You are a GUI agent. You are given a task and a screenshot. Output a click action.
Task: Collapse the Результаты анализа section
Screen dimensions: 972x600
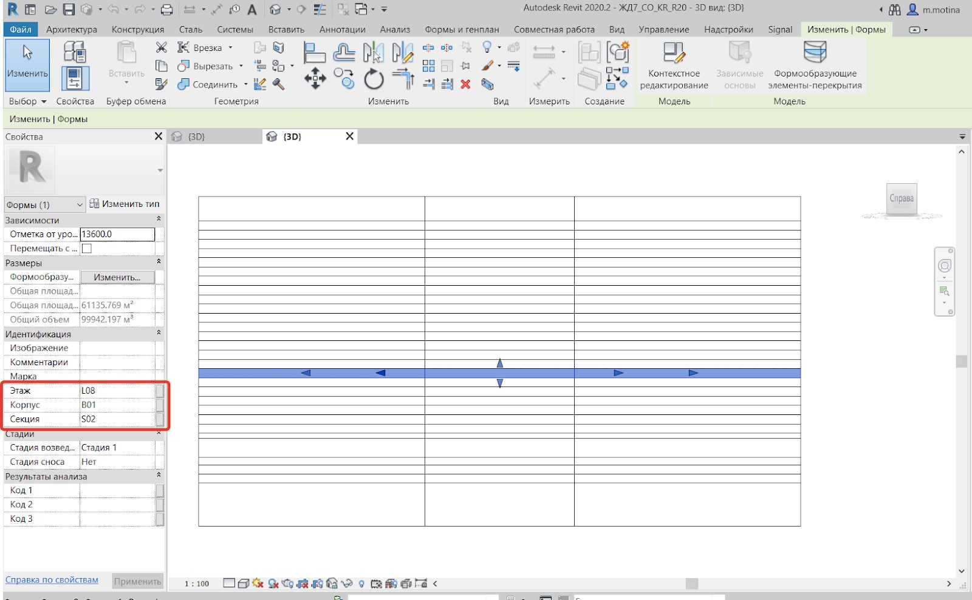[x=159, y=475]
